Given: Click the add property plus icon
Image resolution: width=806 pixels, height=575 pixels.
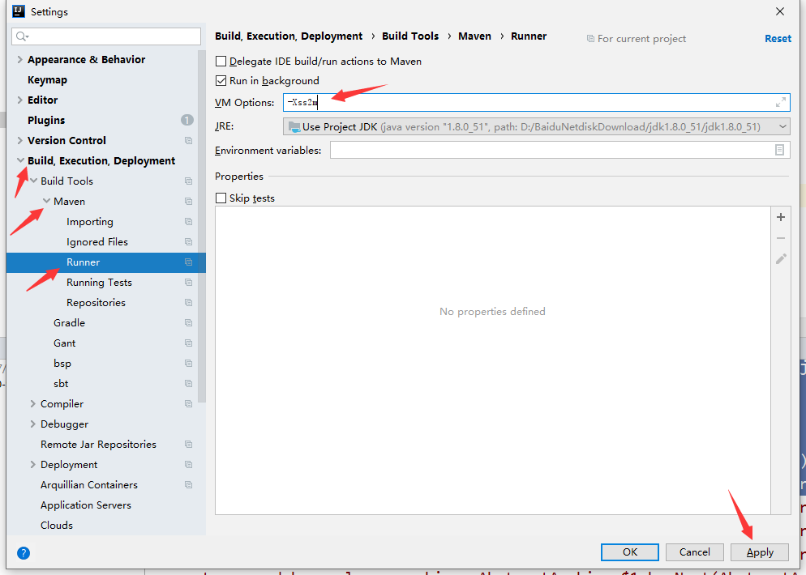Looking at the screenshot, I should pos(780,217).
